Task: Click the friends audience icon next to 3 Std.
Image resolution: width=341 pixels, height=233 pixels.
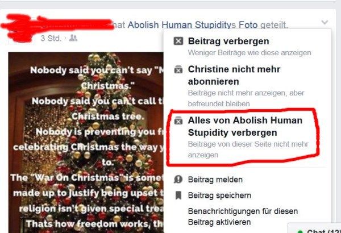Action: point(73,38)
